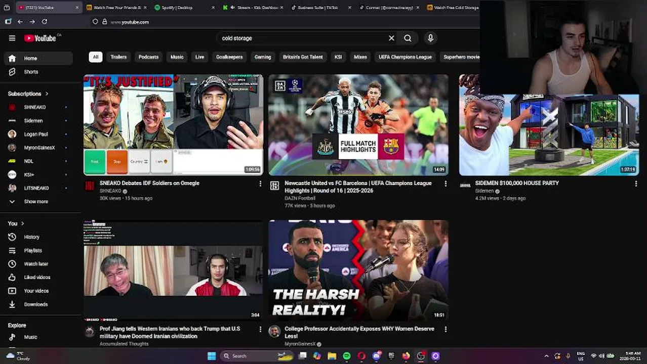Switch to Watch Free Your Friends tab
Viewport: 647px width, 364px height.
tap(115, 8)
